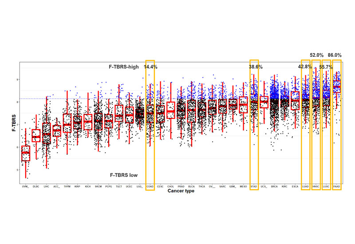Screen dimensions: 355x244
Task: Click the COAD cancer type label
Action: click(x=150, y=187)
